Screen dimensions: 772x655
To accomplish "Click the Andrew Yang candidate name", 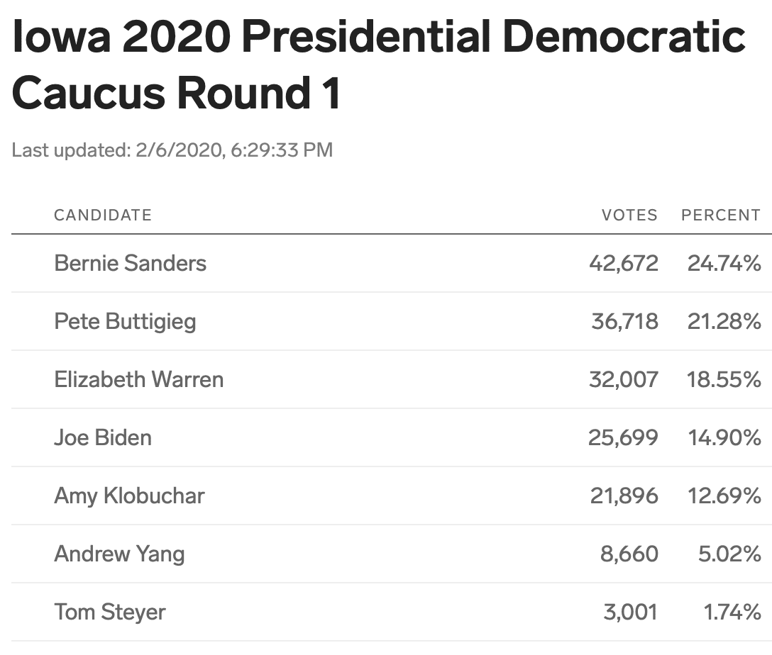I will point(119,554).
